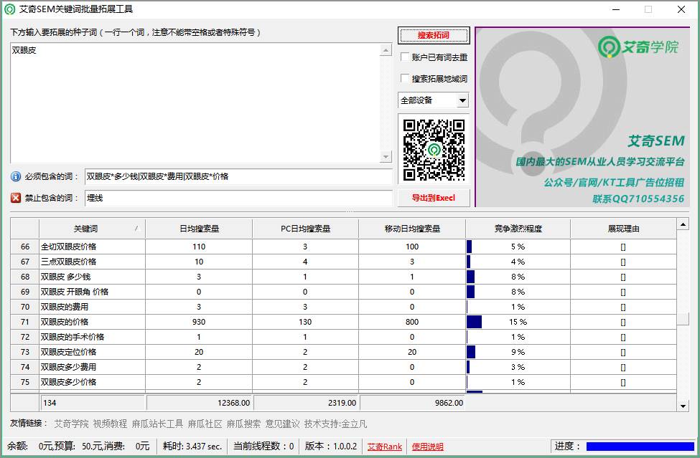Select keyword 双眼皮多少费用
Screen dimensions: 700x458
(x=92, y=367)
